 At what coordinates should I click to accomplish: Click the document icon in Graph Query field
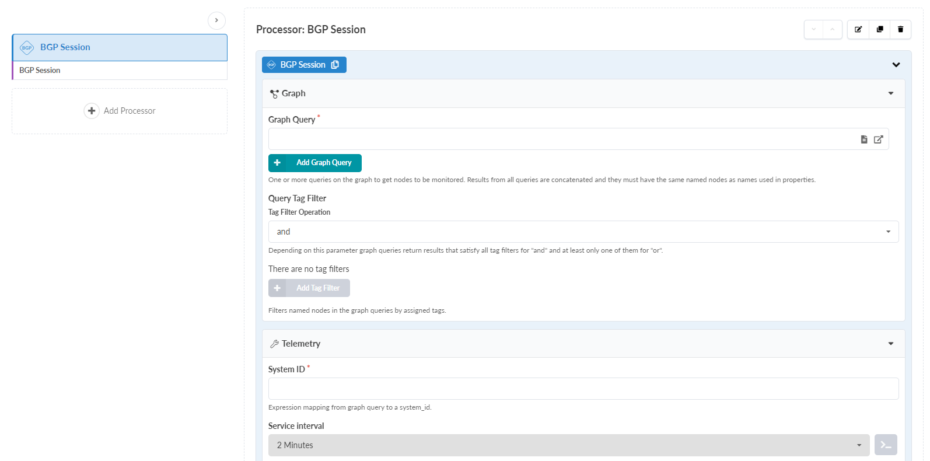[864, 139]
